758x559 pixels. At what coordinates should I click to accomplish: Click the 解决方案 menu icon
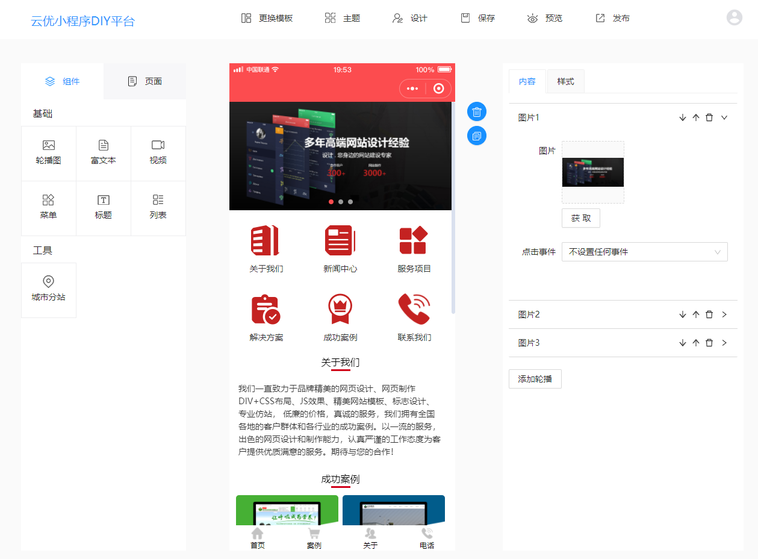(266, 310)
